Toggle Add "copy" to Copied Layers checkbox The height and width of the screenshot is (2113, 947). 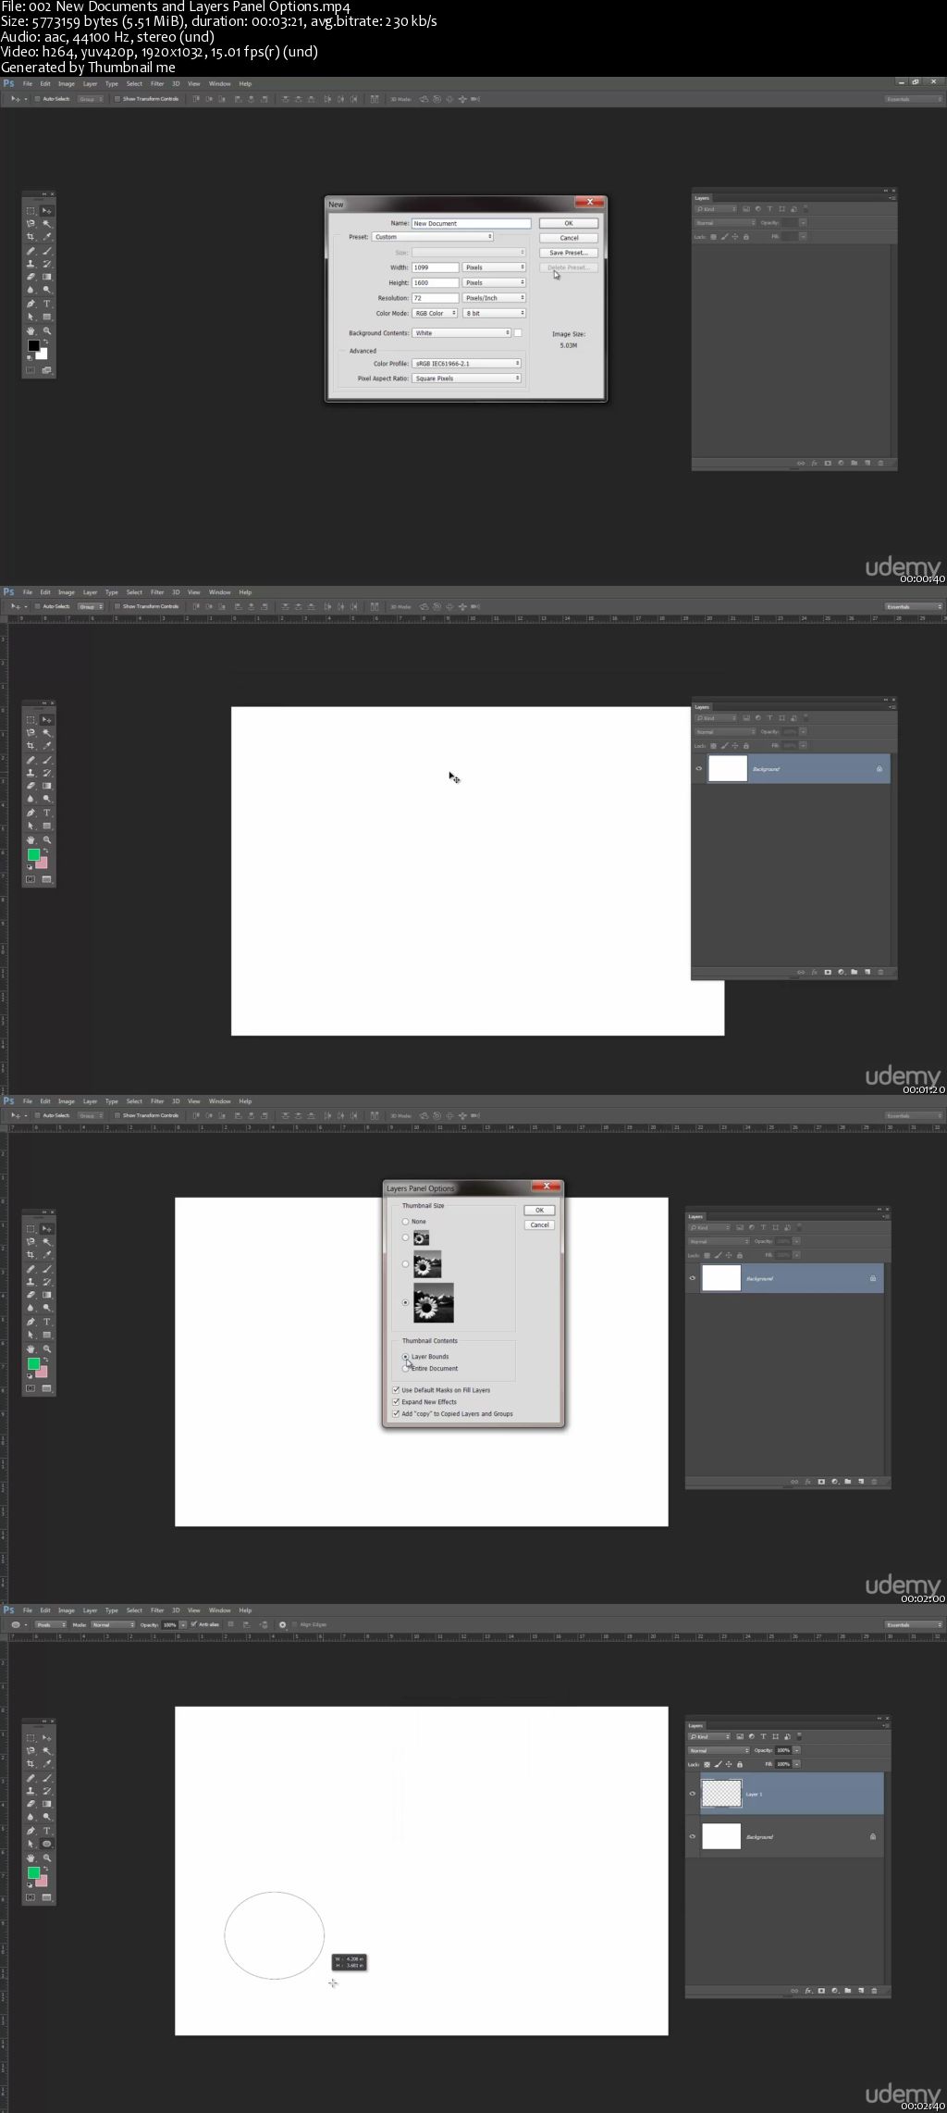click(396, 1413)
